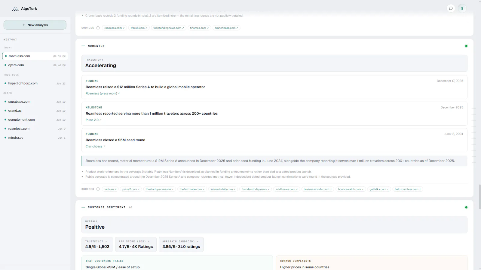Click the Momentum summary paragraph
This screenshot has height=270, width=481.
point(274,161)
